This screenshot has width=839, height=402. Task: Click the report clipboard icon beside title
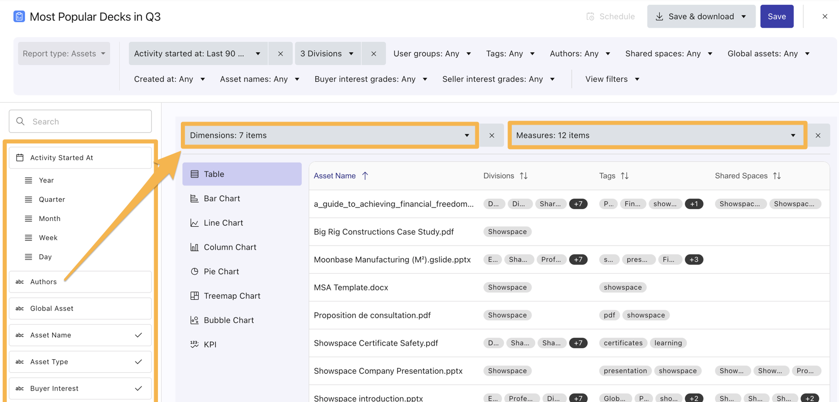[19, 17]
